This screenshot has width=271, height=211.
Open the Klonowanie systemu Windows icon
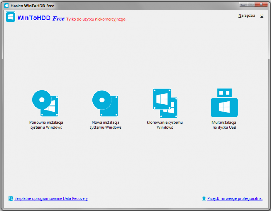tap(165, 103)
